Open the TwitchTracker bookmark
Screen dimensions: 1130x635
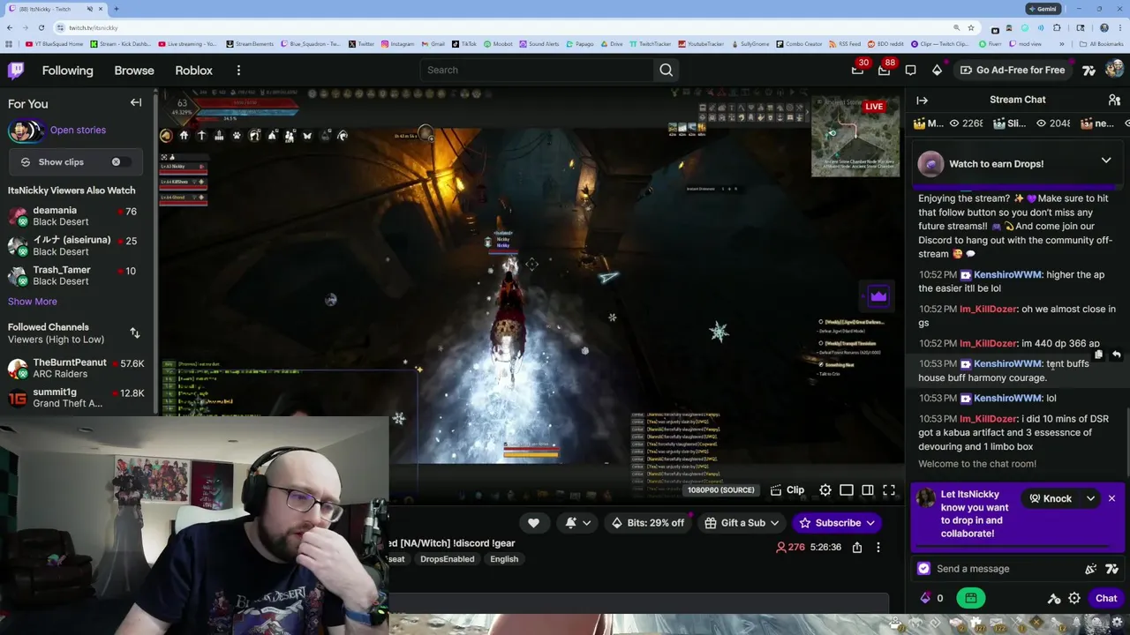pyautogui.click(x=650, y=43)
